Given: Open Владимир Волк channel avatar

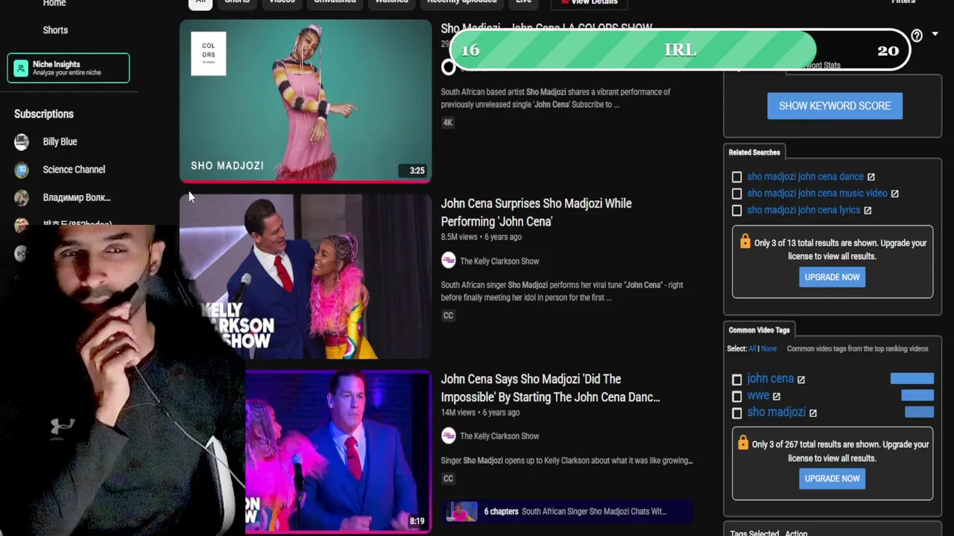Looking at the screenshot, I should click(22, 197).
